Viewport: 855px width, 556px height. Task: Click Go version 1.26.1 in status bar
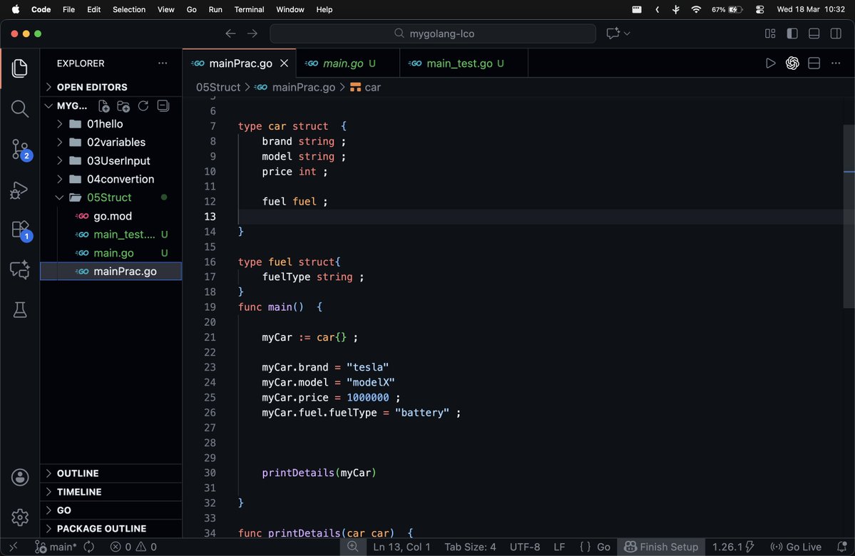coord(733,546)
